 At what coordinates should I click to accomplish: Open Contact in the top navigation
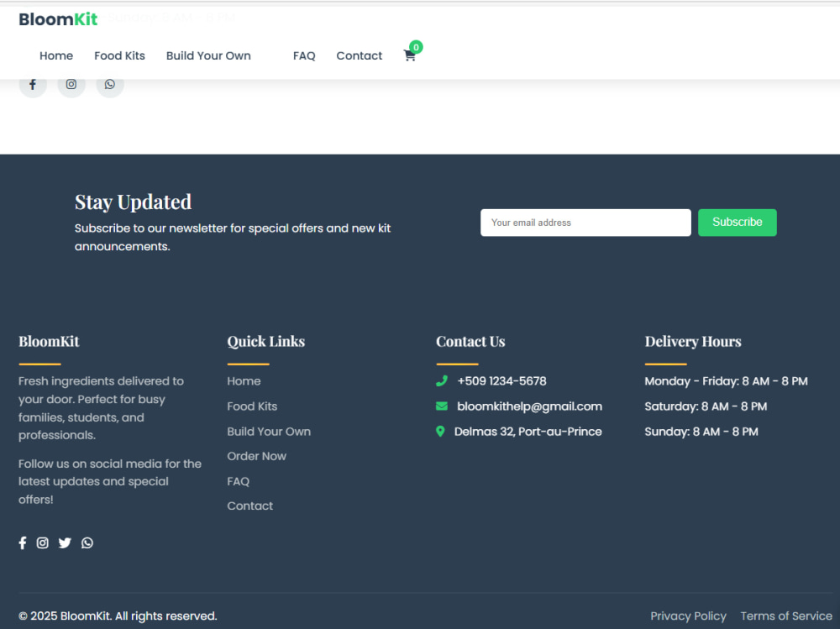[360, 55]
